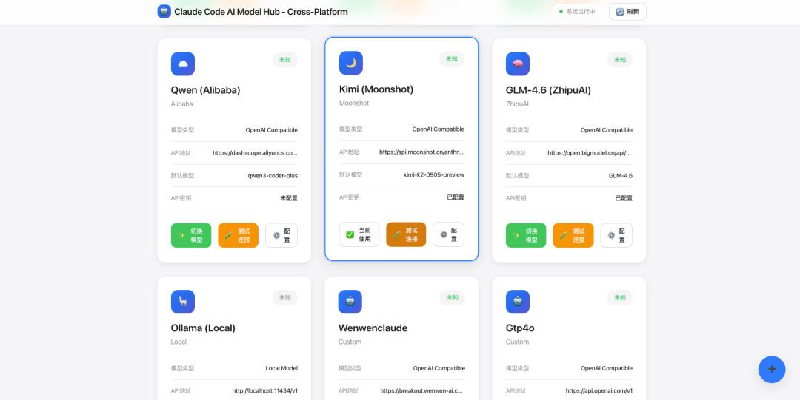Click the Wenwenclaude robot icon
The height and width of the screenshot is (400, 800).
point(350,302)
